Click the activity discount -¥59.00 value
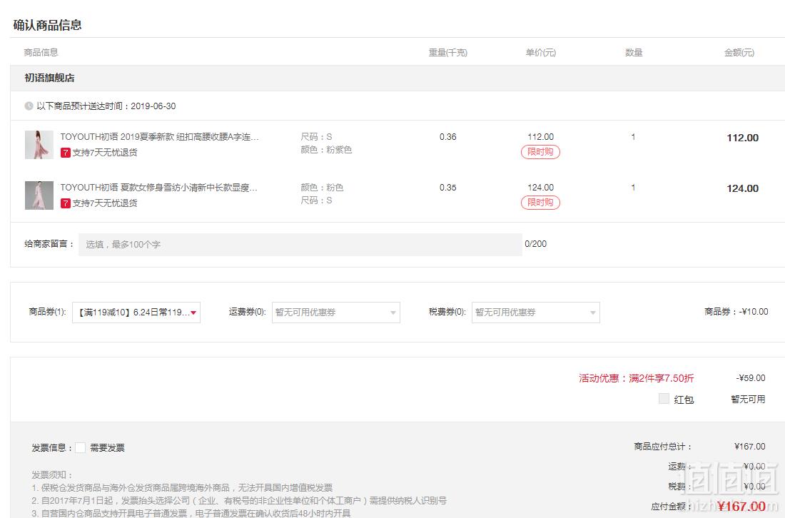Image resolution: width=785 pixels, height=518 pixels. pos(751,378)
